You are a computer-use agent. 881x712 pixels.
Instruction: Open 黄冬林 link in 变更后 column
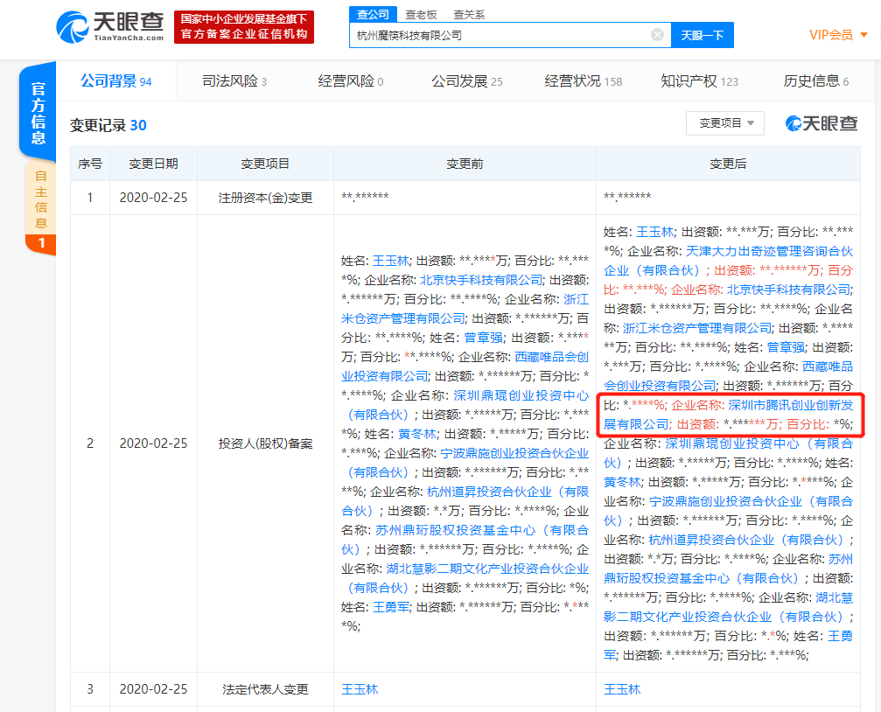click(x=623, y=482)
